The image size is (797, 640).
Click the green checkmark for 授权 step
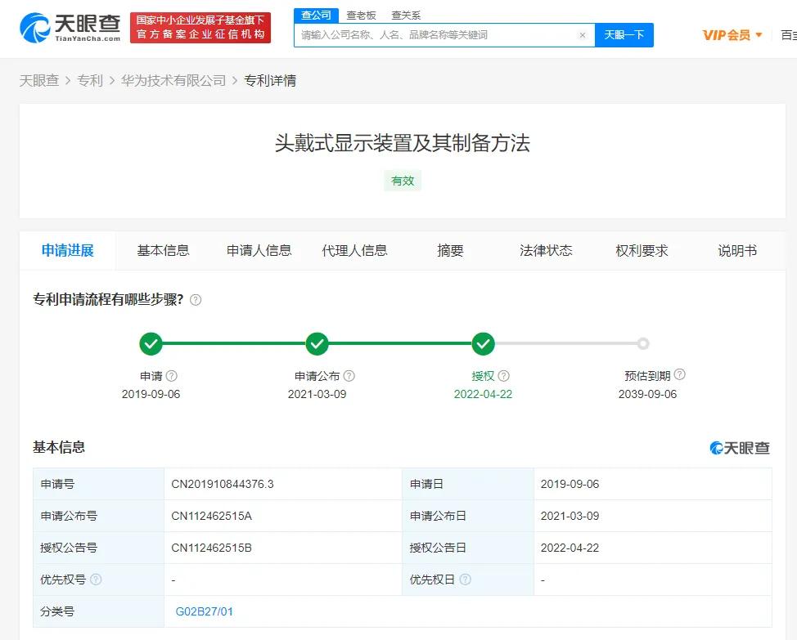[483, 343]
